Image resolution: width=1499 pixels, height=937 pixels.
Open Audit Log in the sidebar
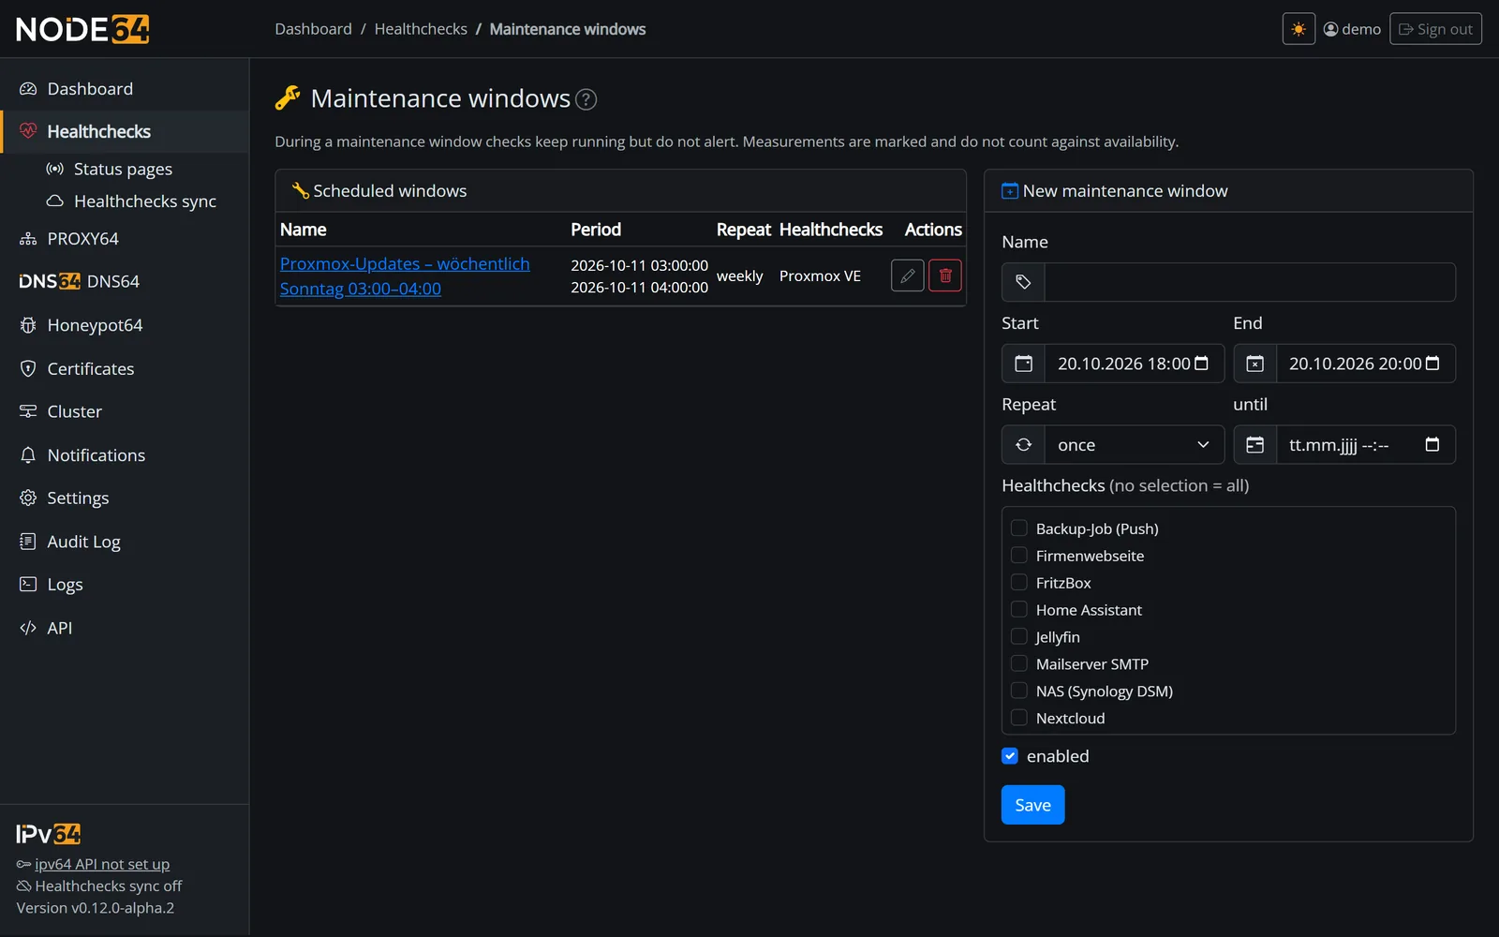coord(125,542)
